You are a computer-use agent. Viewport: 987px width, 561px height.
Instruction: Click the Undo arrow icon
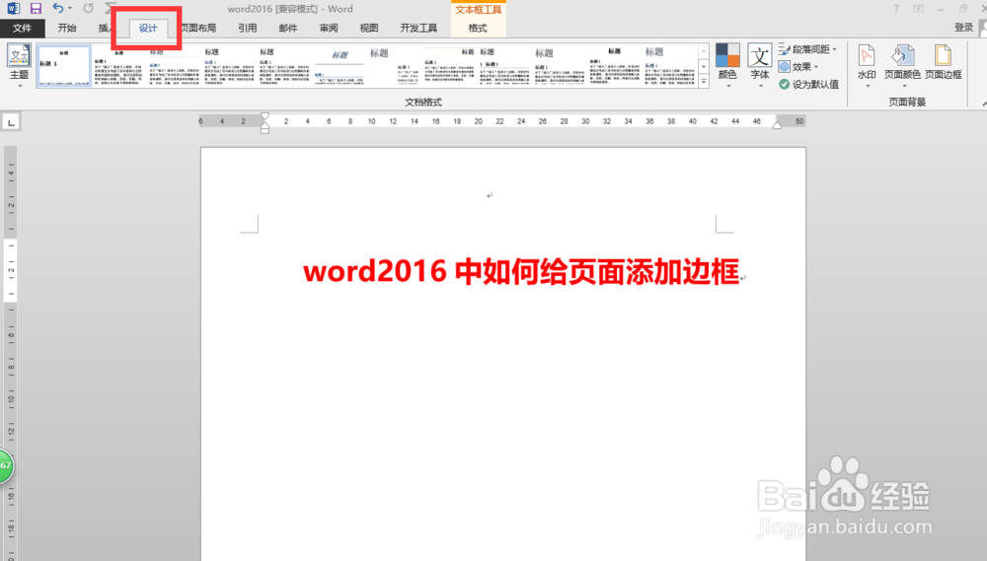click(57, 8)
